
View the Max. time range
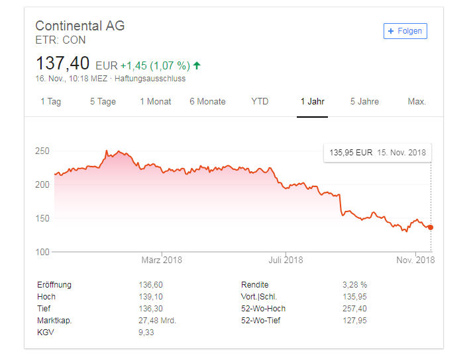[x=417, y=101]
